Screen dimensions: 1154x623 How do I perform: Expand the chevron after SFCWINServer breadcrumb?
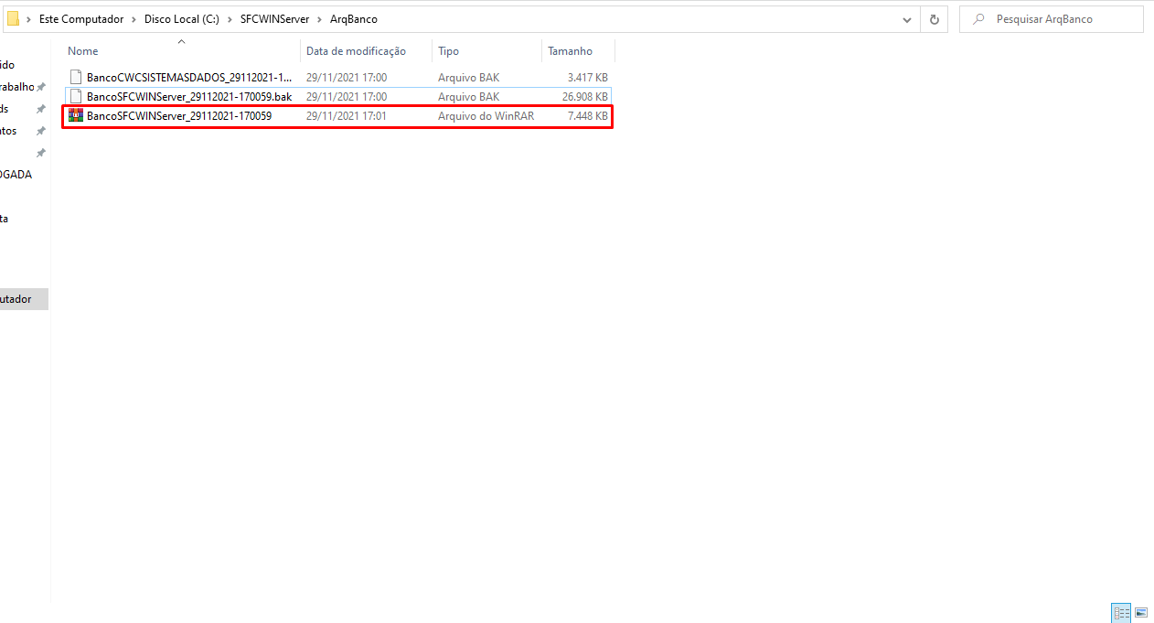(319, 19)
